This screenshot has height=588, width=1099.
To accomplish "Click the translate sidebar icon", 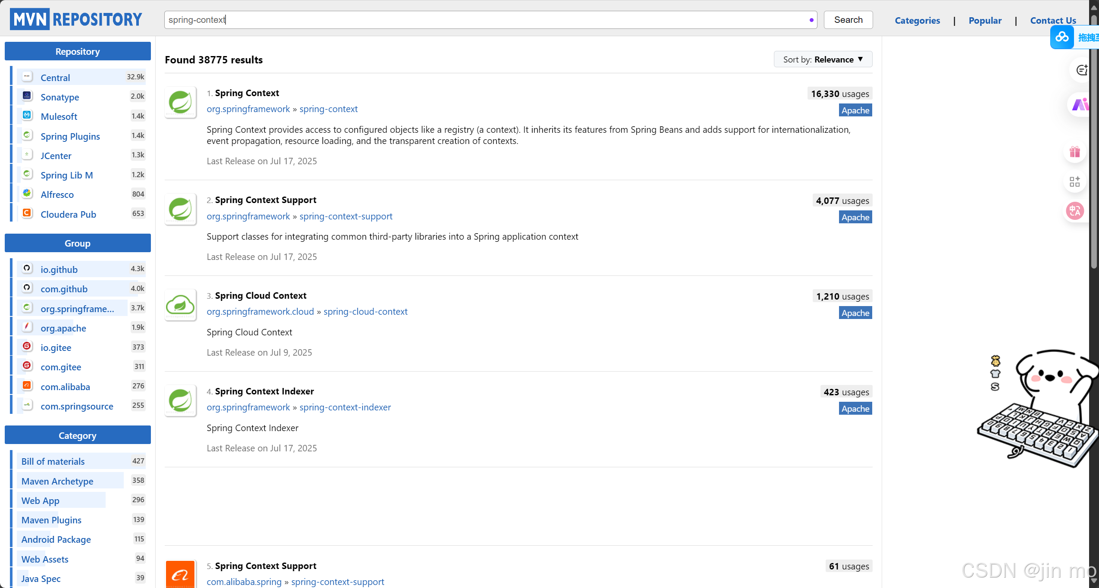I will [x=1075, y=211].
